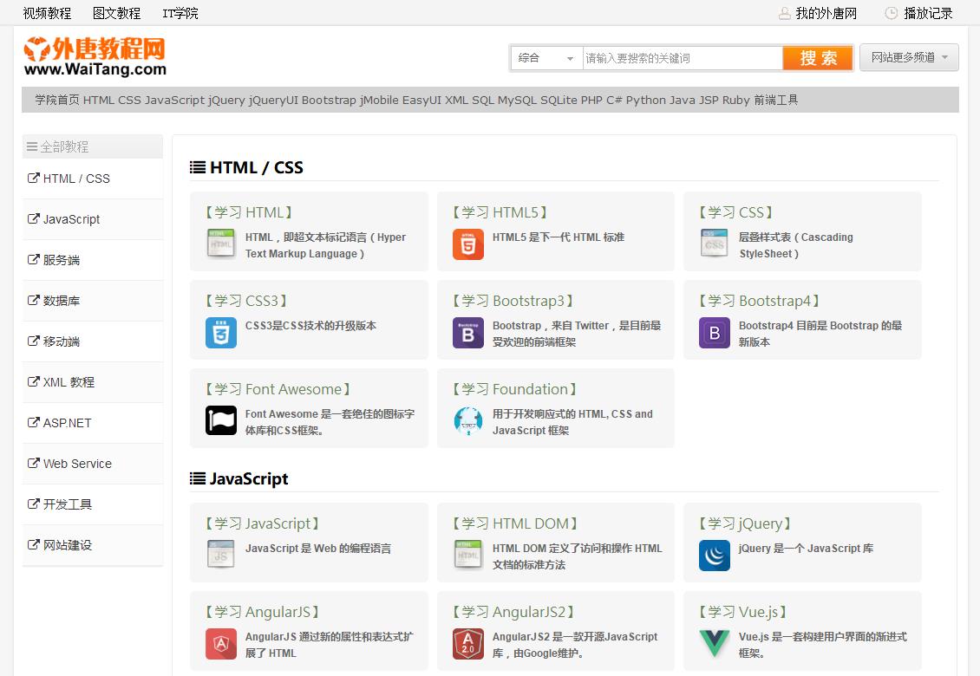This screenshot has width=980, height=676.
Task: Click the list icon beside 全部教程
Action: pyautogui.click(x=32, y=146)
